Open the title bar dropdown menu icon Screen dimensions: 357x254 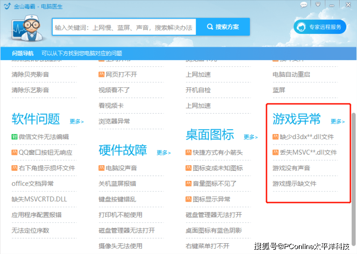click(x=318, y=5)
